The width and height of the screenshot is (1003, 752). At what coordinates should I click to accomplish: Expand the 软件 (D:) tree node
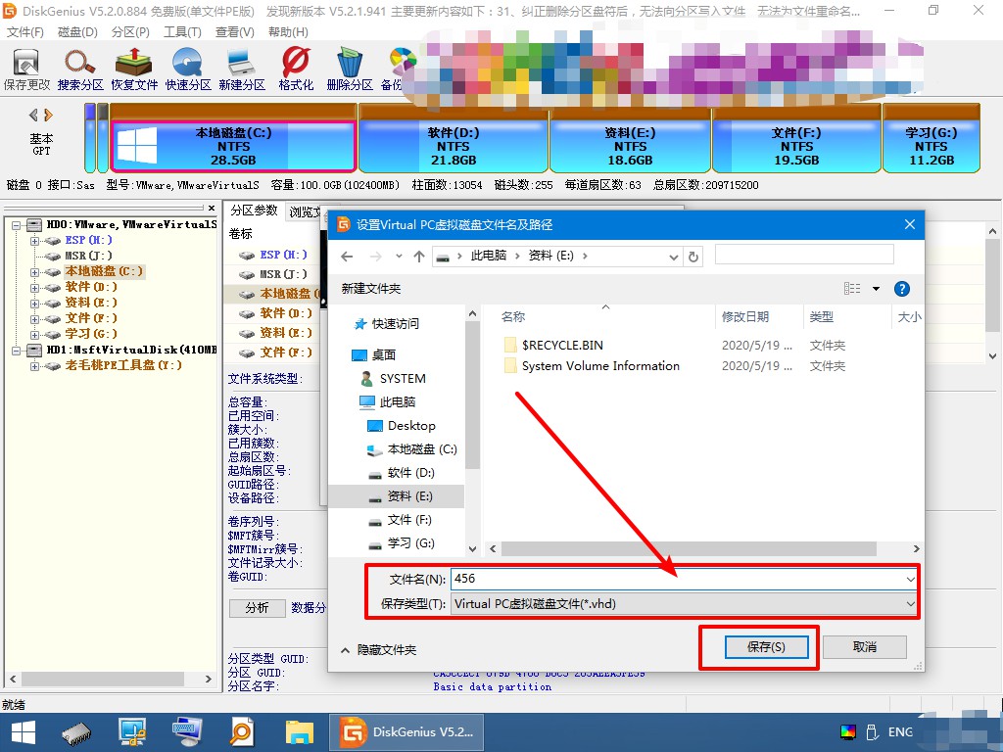[x=34, y=288]
